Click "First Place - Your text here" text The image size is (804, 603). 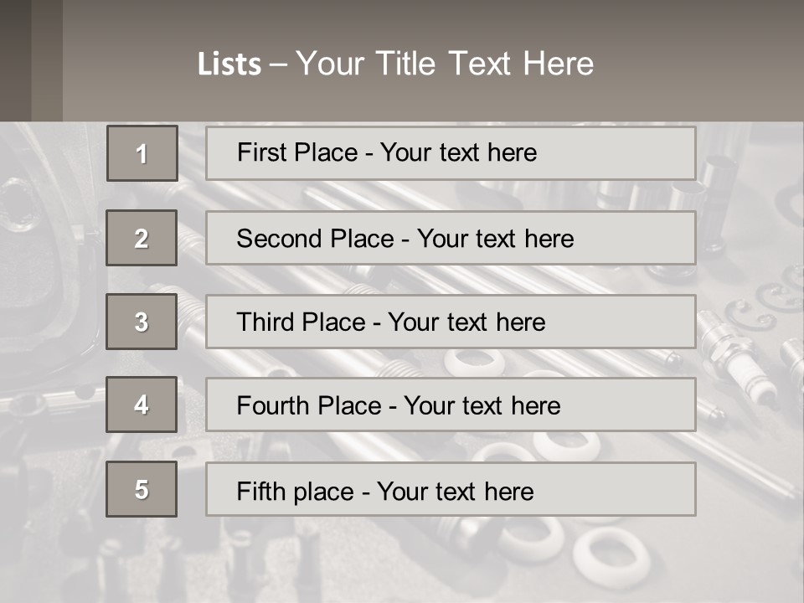pos(387,152)
